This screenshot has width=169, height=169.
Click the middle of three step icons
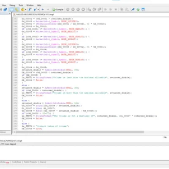tap(94, 9)
